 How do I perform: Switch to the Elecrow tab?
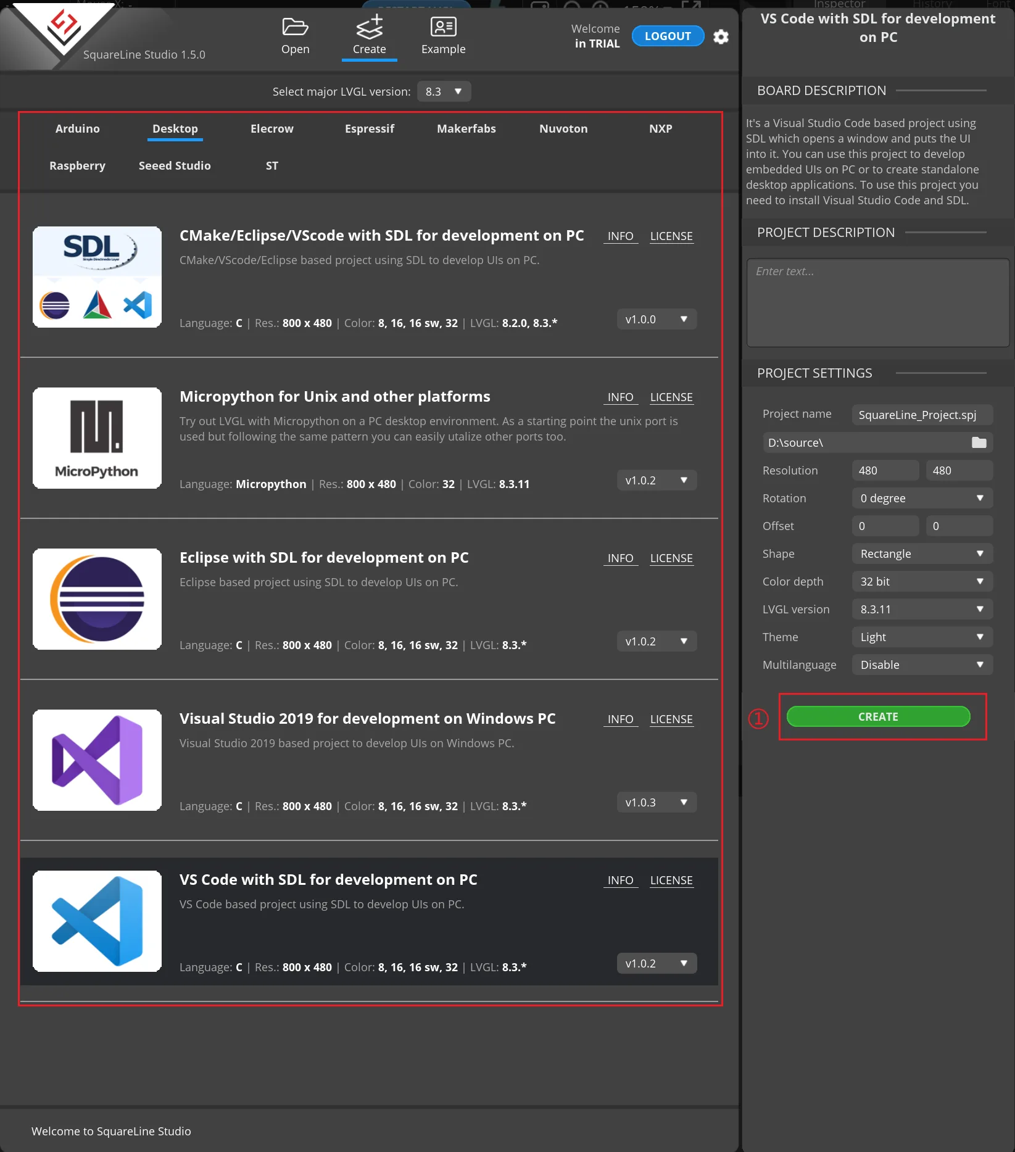(x=272, y=128)
